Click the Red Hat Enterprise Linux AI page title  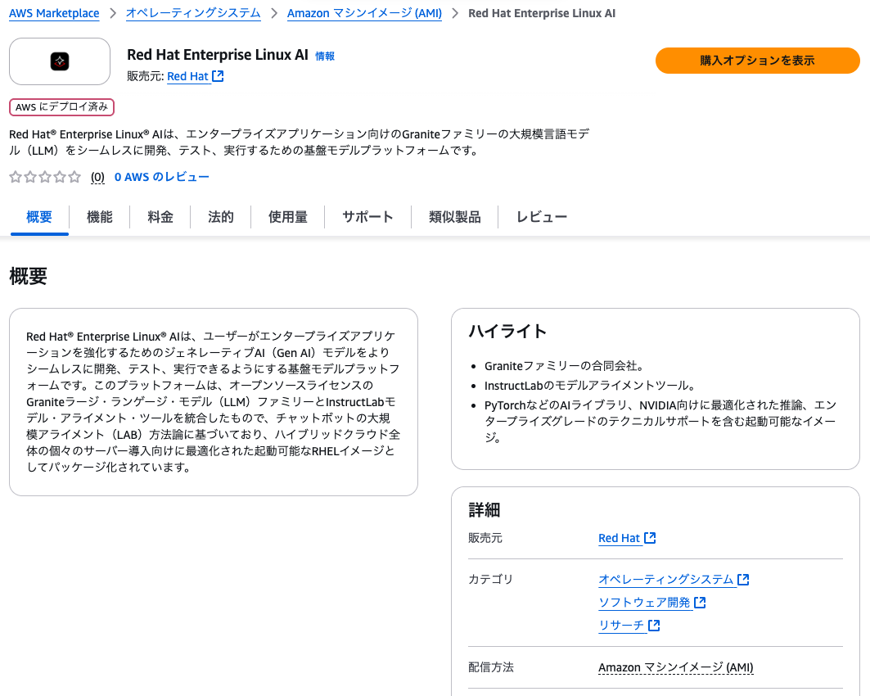pyautogui.click(x=218, y=54)
